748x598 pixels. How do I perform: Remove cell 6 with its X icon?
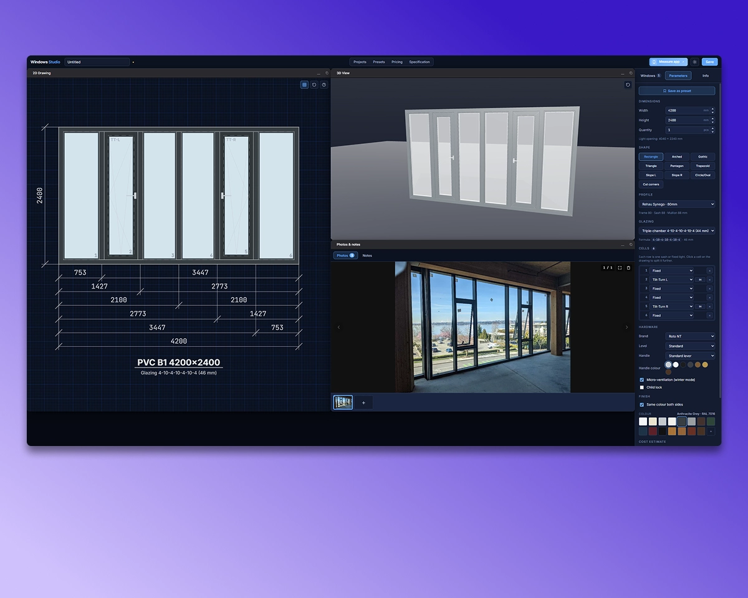point(709,316)
